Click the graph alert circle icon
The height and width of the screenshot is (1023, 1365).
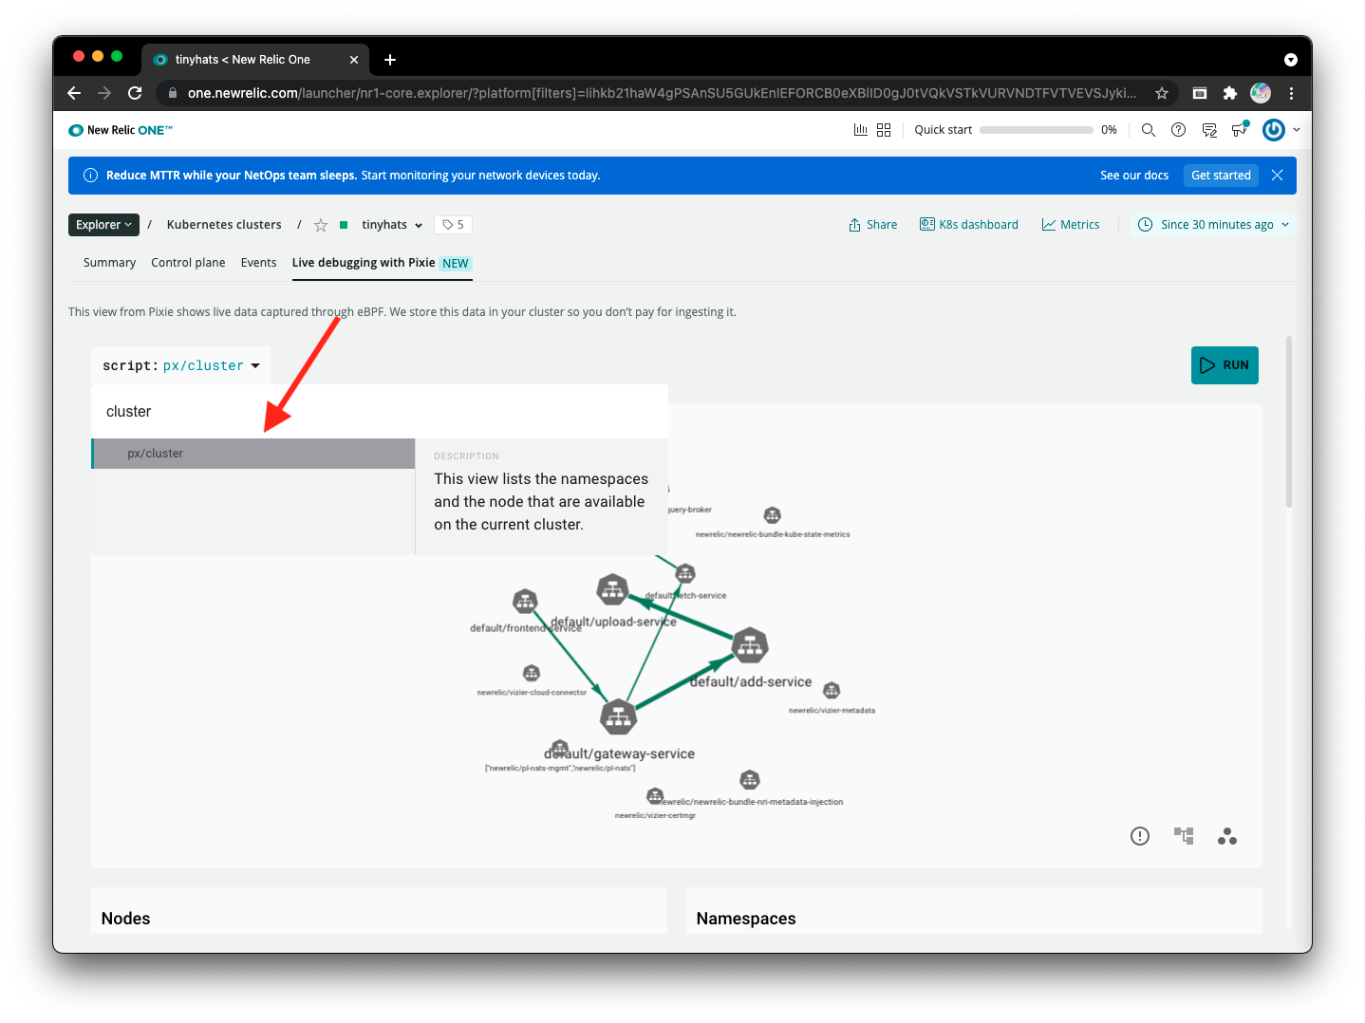coord(1139,836)
